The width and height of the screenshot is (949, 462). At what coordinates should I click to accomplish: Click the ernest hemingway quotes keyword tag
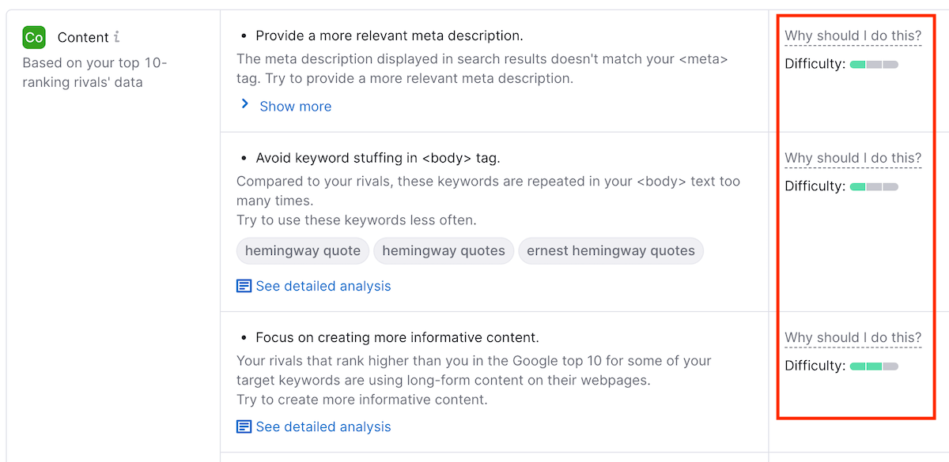click(611, 251)
